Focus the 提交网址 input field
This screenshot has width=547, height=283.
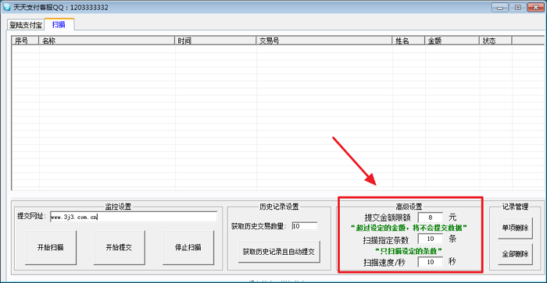(x=134, y=217)
